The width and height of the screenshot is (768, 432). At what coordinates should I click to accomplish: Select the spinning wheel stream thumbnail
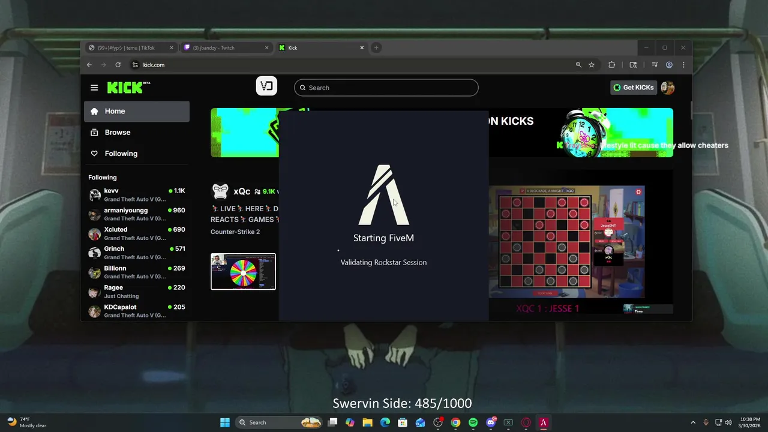click(x=243, y=271)
